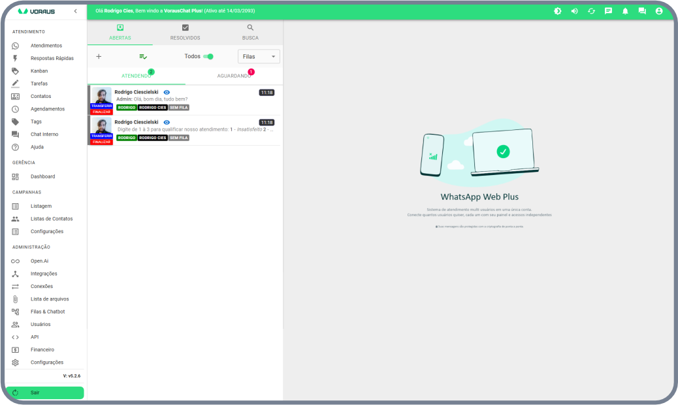The width and height of the screenshot is (678, 405).
Task: Click the plus icon to add ticket
Action: coord(99,57)
